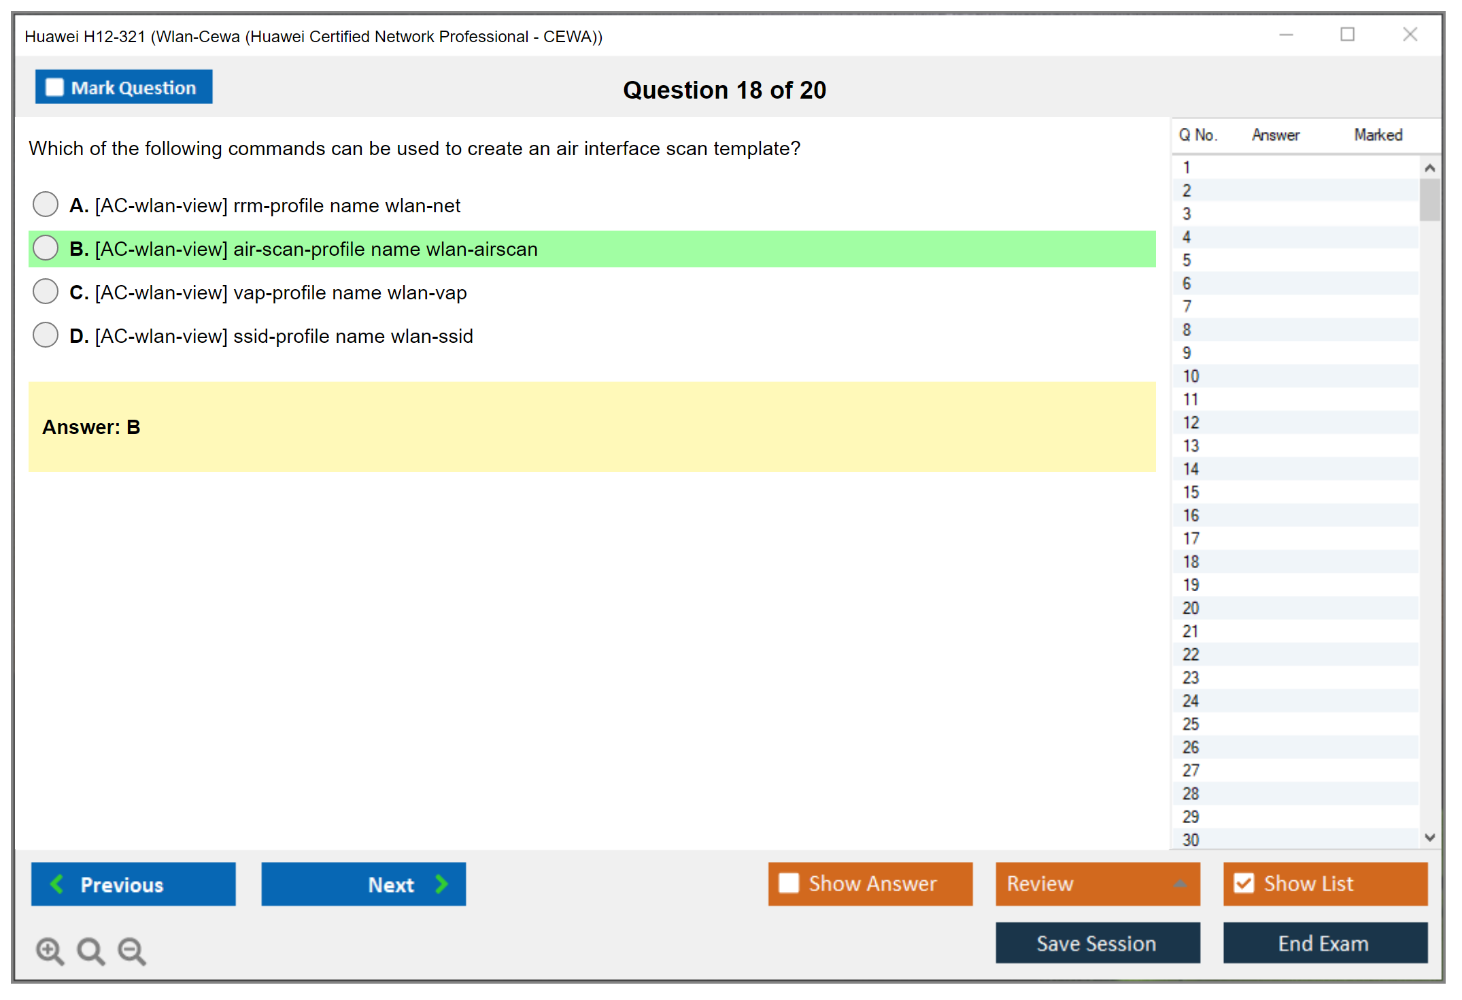Select option A rrm-profile radio button

[46, 204]
